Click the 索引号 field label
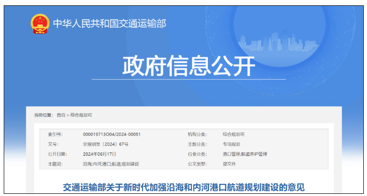This screenshot has width=367, height=196. point(55,134)
